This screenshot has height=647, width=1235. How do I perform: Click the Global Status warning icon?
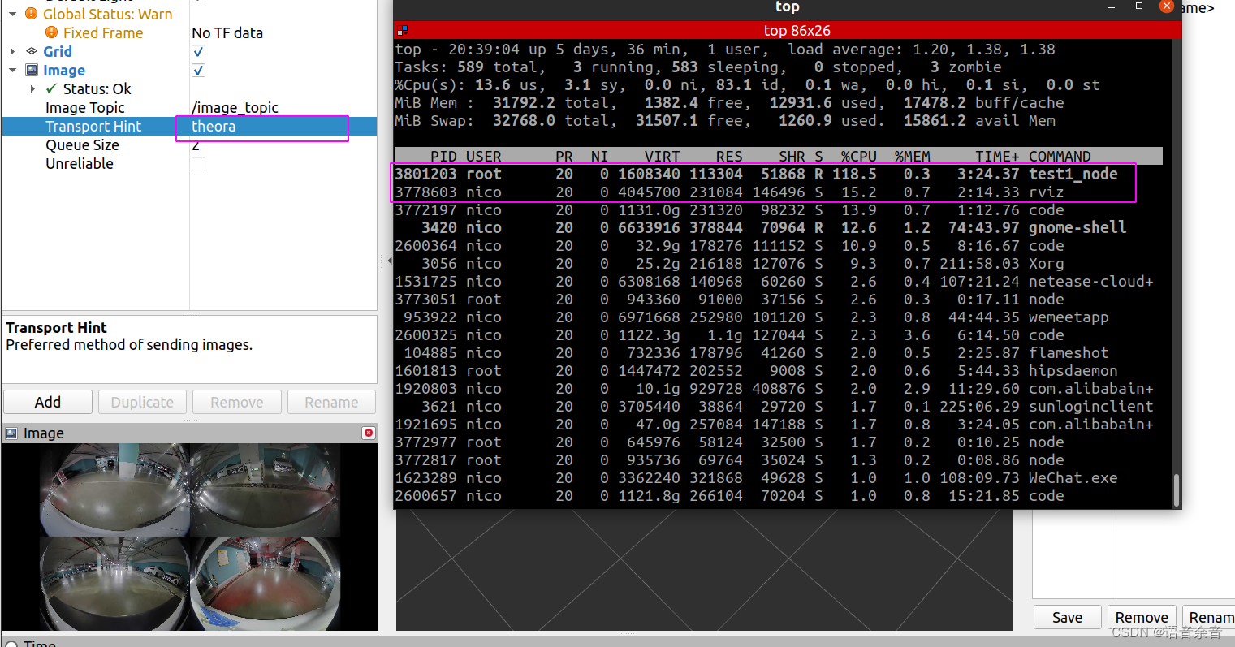coord(32,14)
